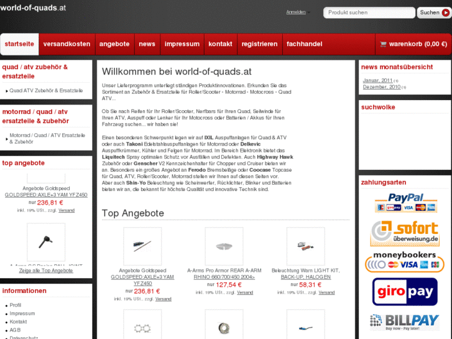Open sidebar GOLDSPEED:AXLE+3 YAM YFZ450 link
452x339 pixels.
(x=46, y=195)
